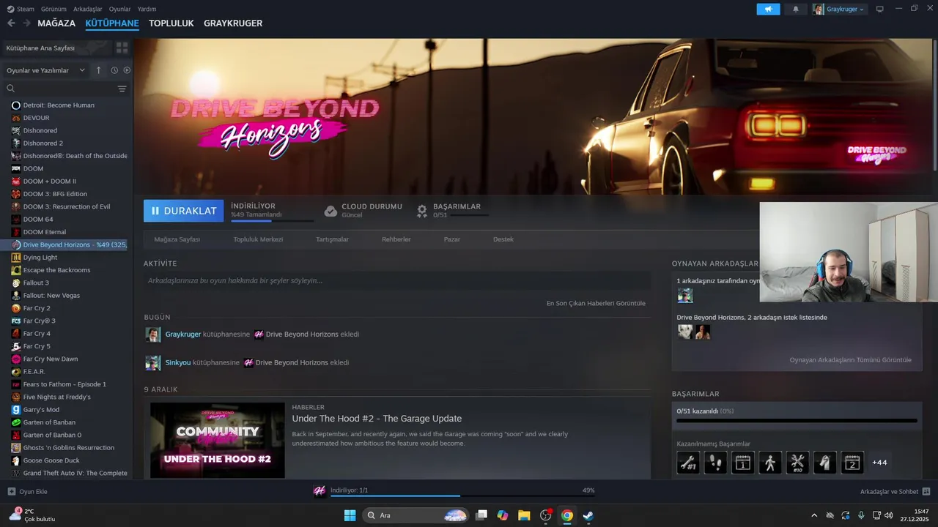
Task: Show the +44 remaining achievements
Action: click(x=879, y=463)
